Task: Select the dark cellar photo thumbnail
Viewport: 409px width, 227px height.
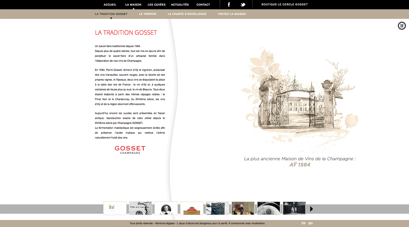Action: point(294,208)
